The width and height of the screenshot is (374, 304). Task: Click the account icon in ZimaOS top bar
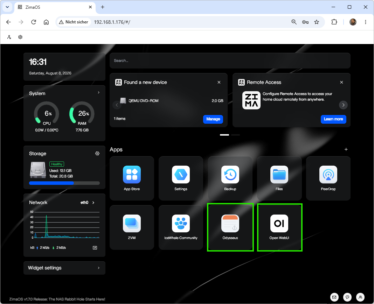(x=9, y=37)
